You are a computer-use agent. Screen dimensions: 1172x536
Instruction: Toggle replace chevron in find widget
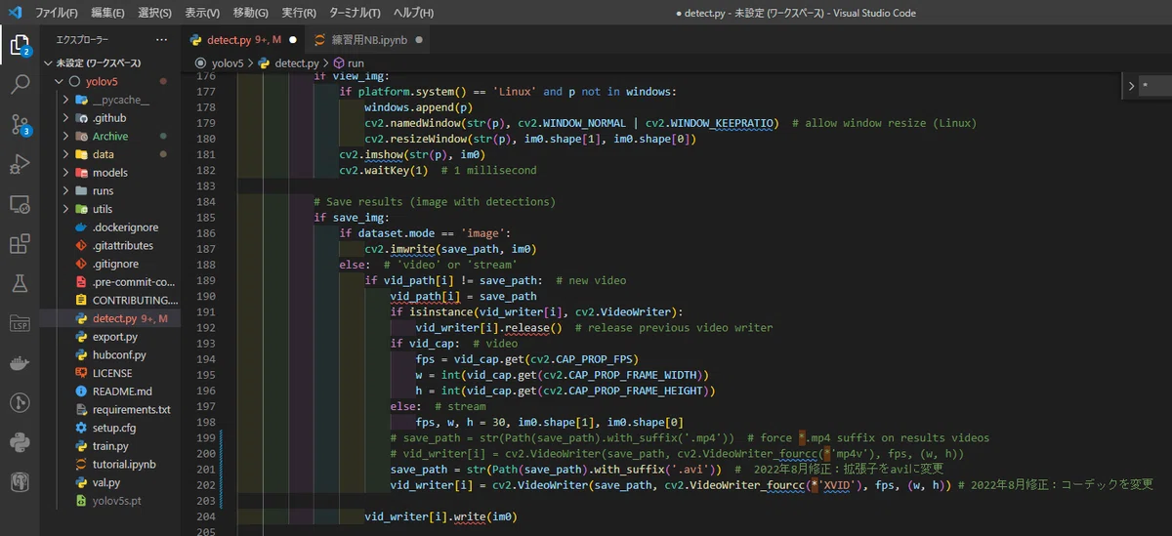[1131, 86]
